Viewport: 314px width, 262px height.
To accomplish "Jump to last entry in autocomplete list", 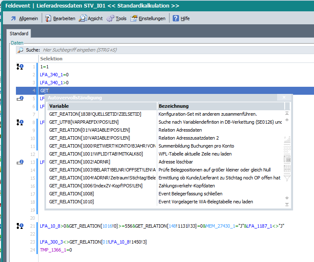I will click(x=287, y=204).
